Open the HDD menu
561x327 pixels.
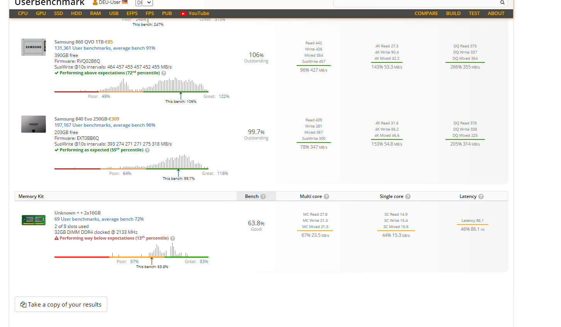pyautogui.click(x=76, y=13)
